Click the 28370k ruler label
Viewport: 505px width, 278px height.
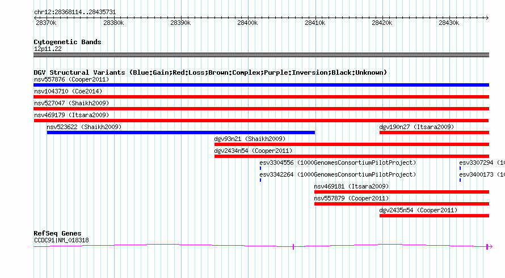[46, 23]
